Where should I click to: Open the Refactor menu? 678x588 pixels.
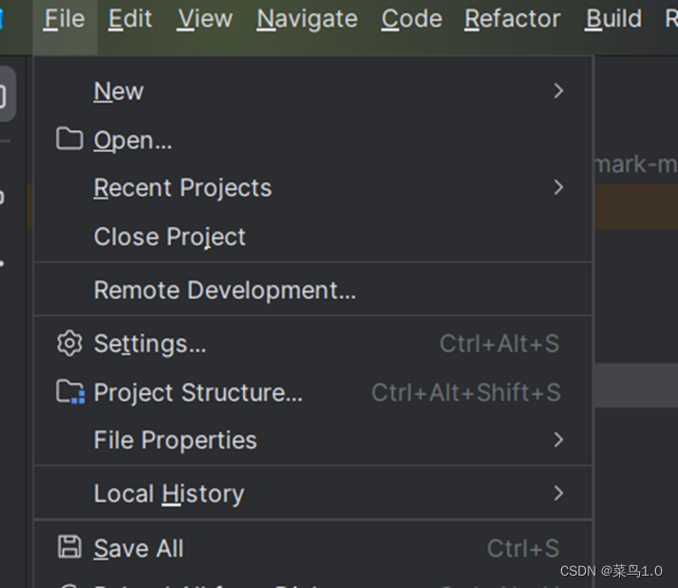pos(513,19)
